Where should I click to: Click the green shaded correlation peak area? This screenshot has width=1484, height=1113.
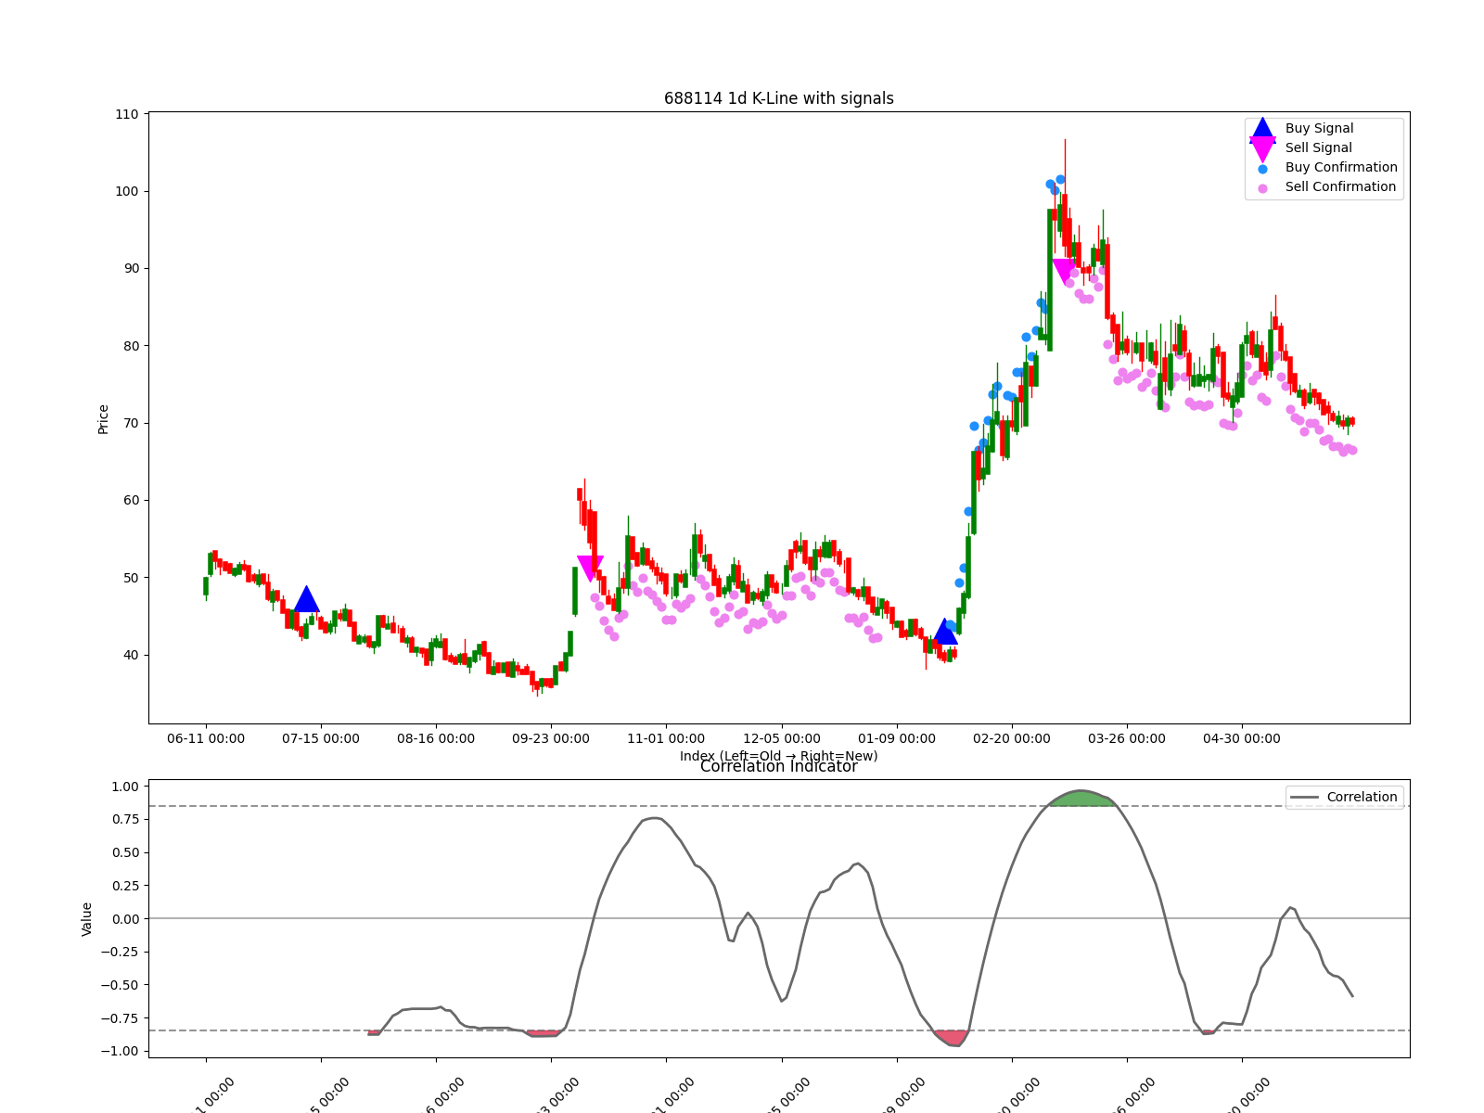(1081, 798)
